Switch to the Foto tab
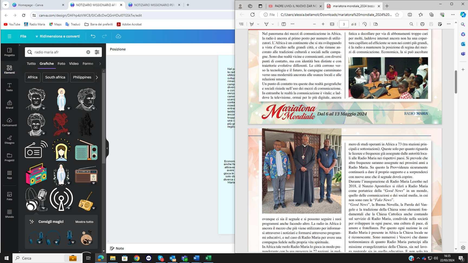This screenshot has width=468, height=263. pyautogui.click(x=61, y=64)
